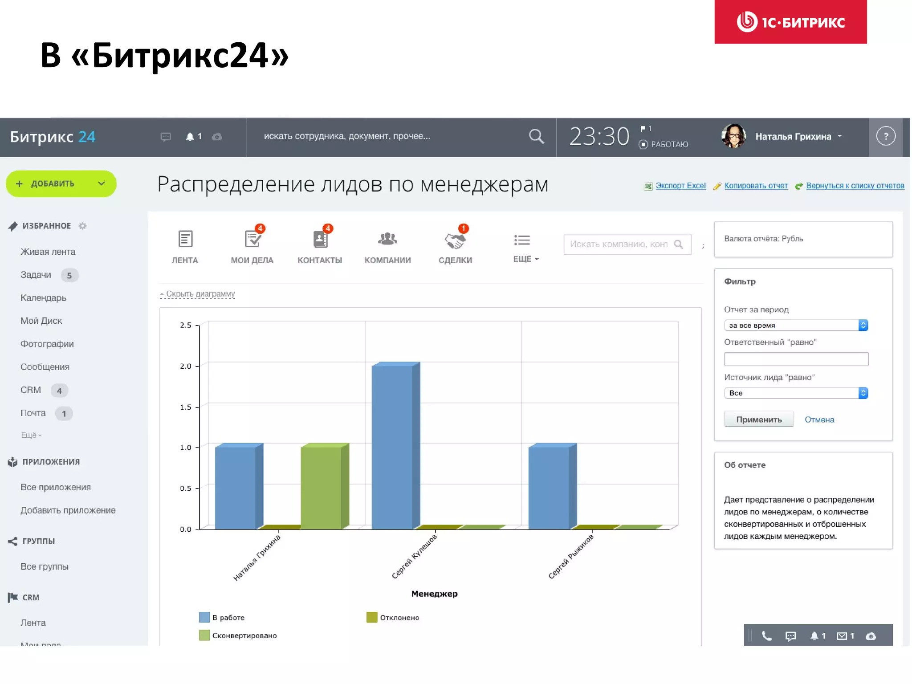The image size is (912, 684).
Task: Expand the Ещё menu in CRM toolbar
Action: click(x=525, y=259)
